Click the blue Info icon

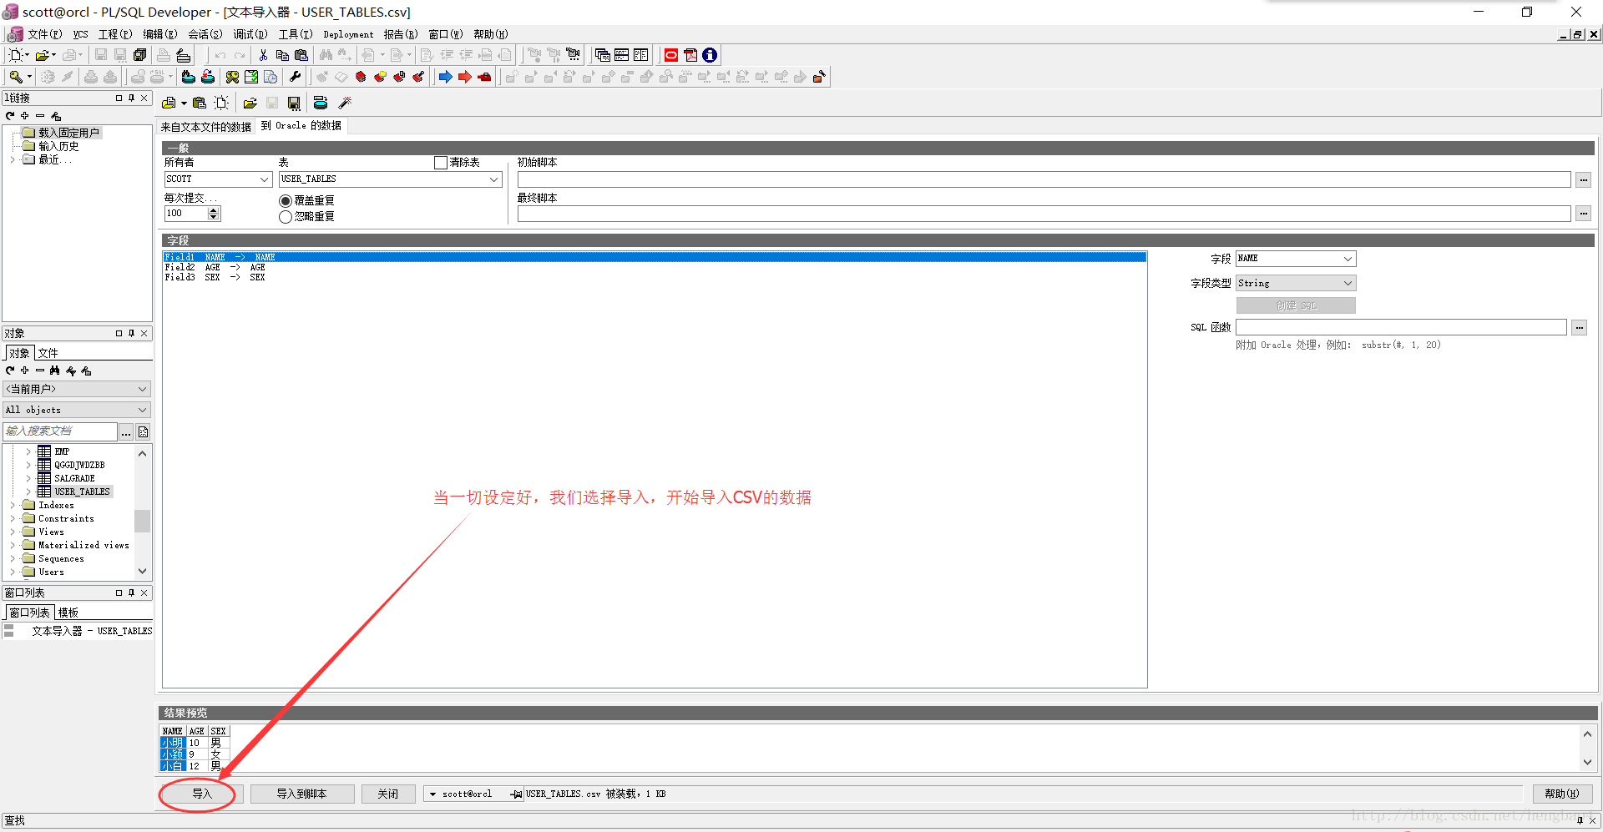click(710, 55)
